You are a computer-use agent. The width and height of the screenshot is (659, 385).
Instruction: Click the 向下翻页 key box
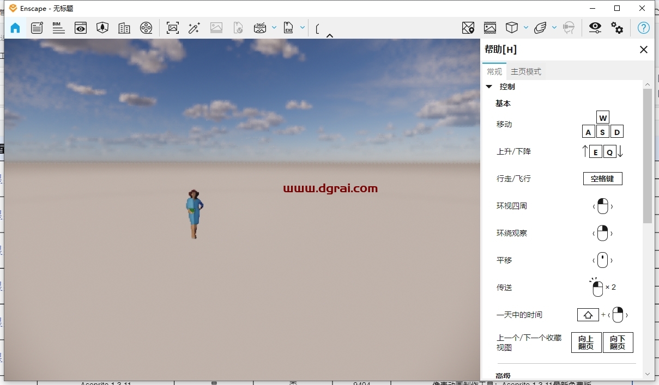pos(618,343)
